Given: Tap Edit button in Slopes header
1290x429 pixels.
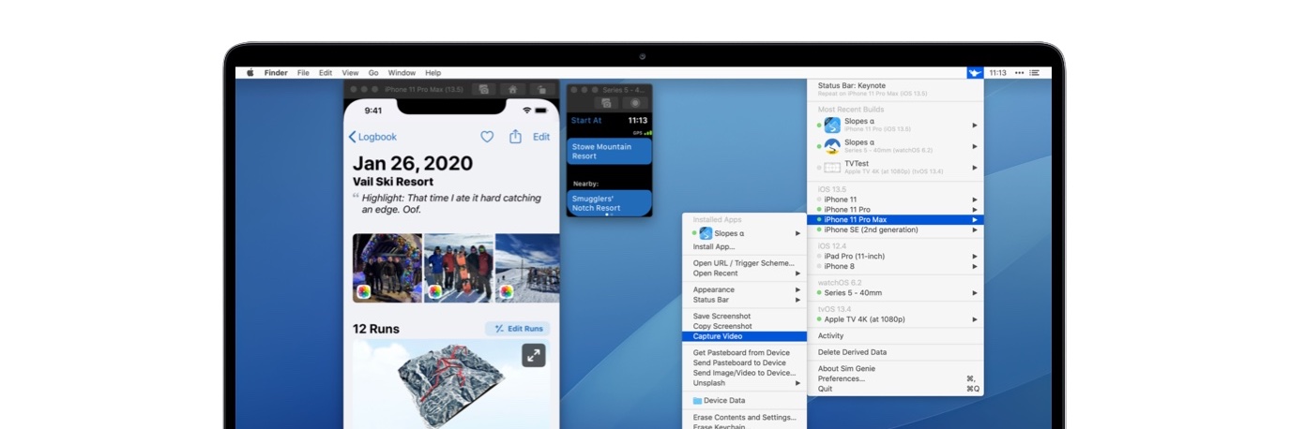Looking at the screenshot, I should [541, 137].
